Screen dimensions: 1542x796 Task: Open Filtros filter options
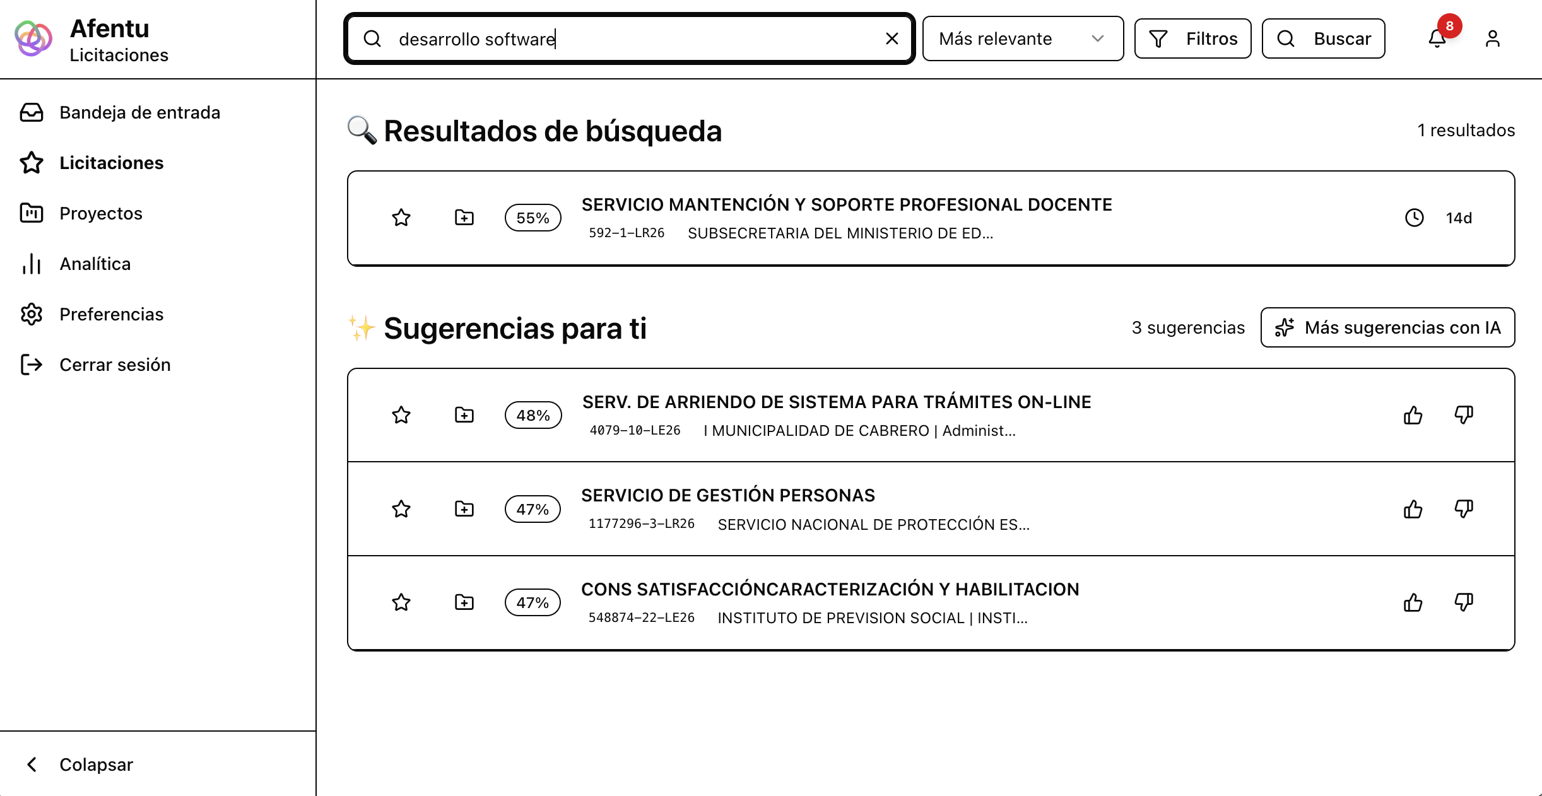tap(1192, 38)
